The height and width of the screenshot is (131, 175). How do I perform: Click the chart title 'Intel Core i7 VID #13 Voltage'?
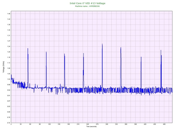coord(87,3)
